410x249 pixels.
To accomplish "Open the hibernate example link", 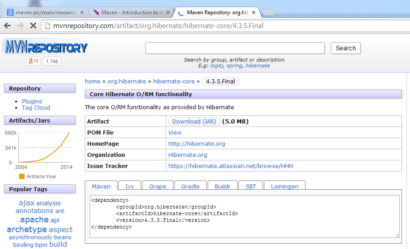I will pos(258,66).
